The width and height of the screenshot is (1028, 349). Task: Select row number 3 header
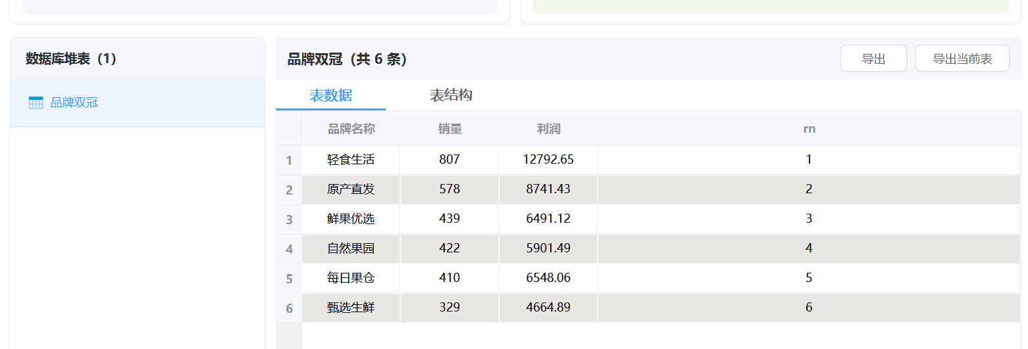click(x=289, y=220)
